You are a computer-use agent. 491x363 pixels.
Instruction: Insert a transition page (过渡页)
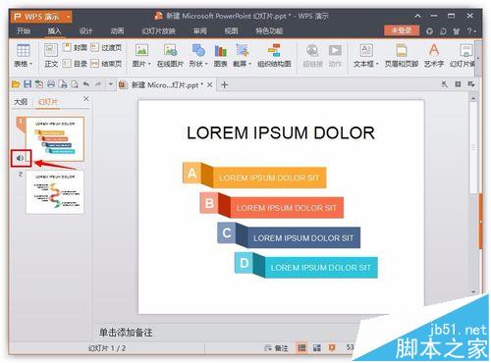106,47
